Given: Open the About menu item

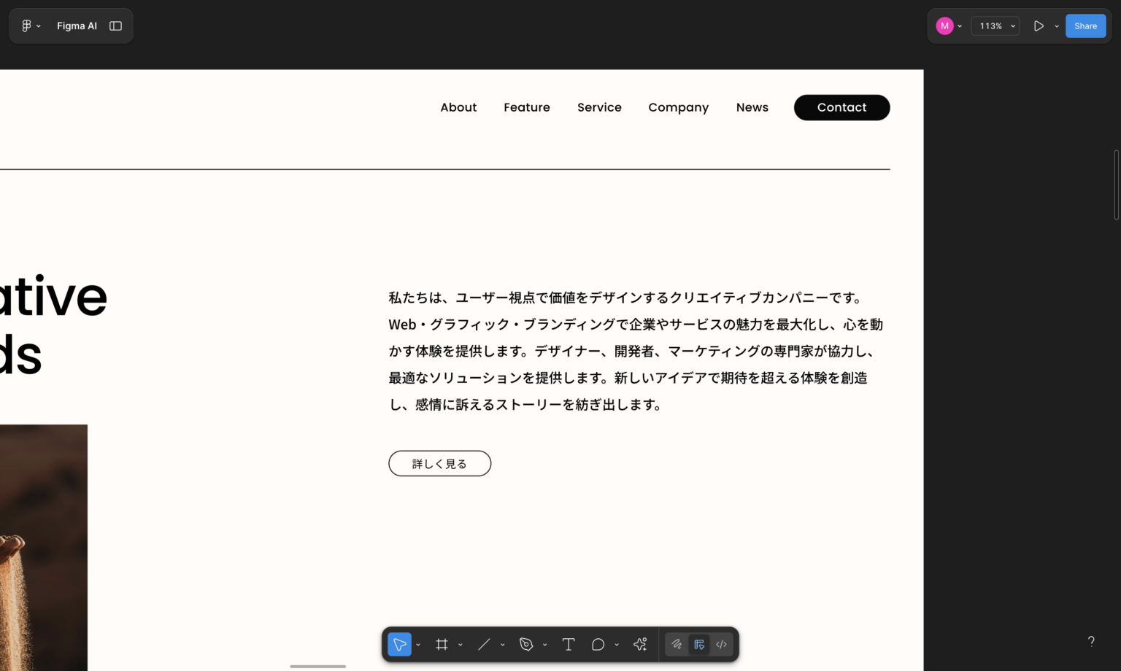Looking at the screenshot, I should (458, 107).
